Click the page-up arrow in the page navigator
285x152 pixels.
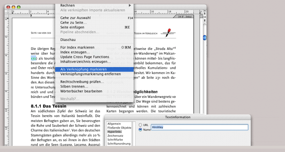click(x=204, y=12)
